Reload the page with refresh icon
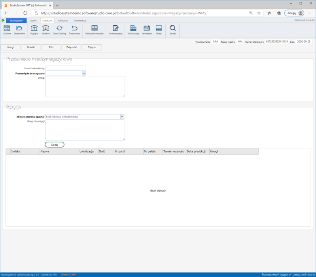Viewport: 316px width, 277px height. [x=25, y=13]
